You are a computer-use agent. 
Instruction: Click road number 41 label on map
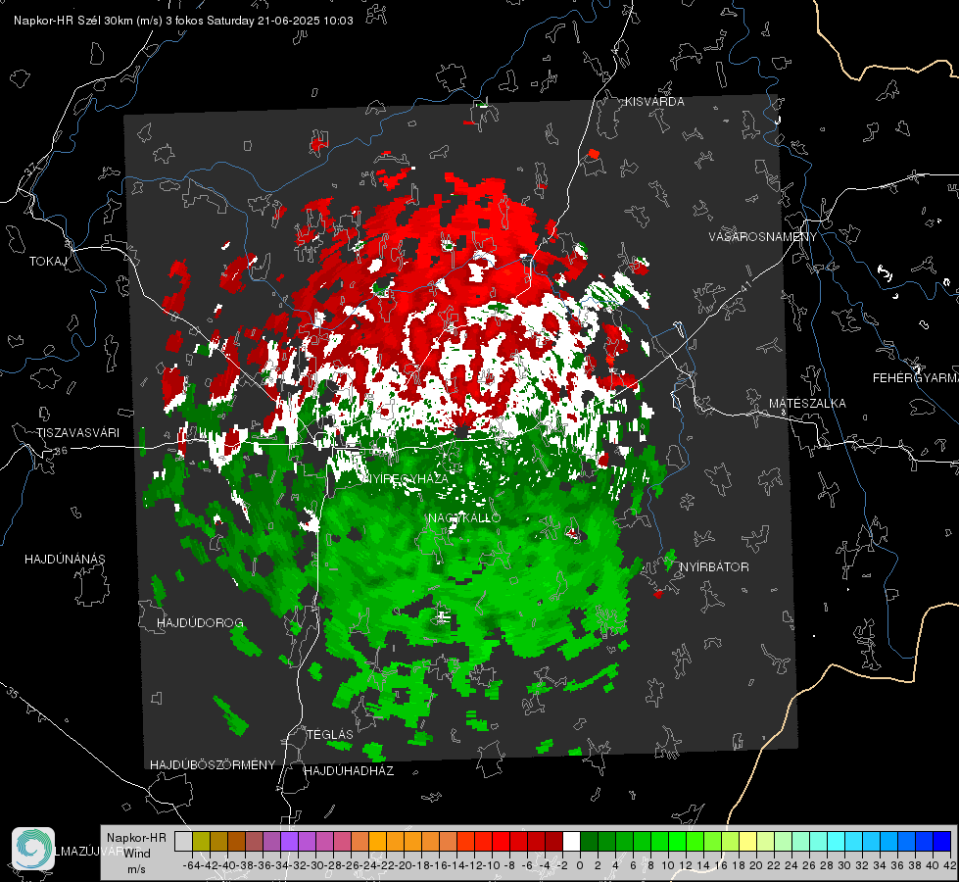(746, 286)
